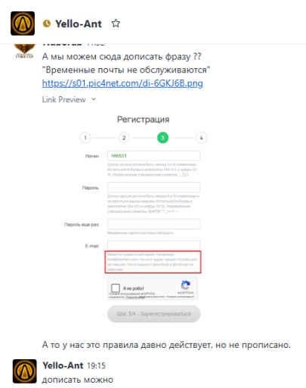Click the Yello-Ant sender name at 19:15
Viewport: 306px width, 388px height.
click(63, 365)
